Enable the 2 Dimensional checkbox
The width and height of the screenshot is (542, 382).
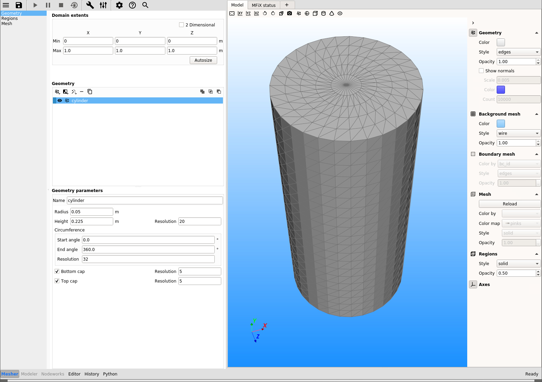pyautogui.click(x=181, y=25)
